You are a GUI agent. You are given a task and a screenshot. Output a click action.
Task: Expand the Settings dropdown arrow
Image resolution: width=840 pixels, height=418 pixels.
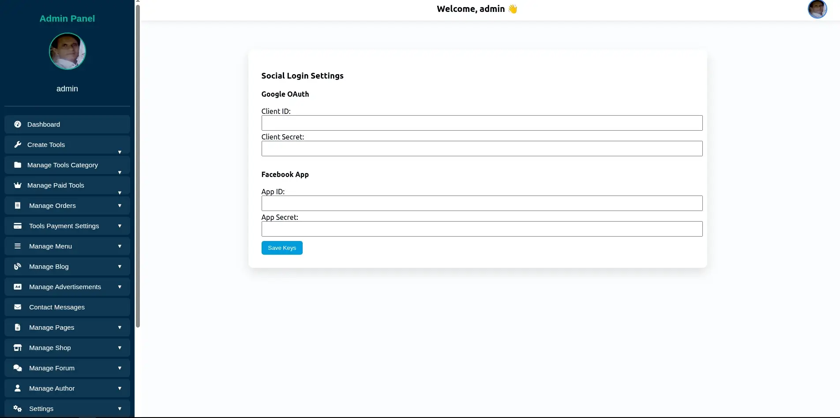120,409
